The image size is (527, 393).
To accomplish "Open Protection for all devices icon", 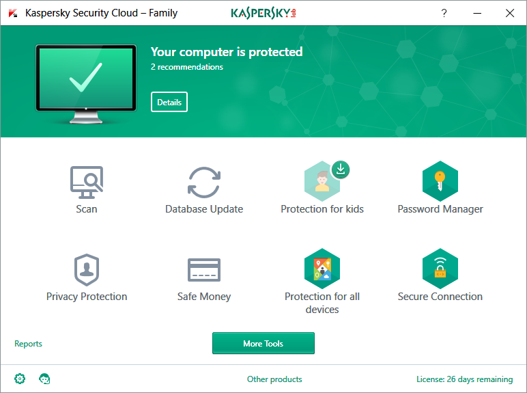I will [322, 269].
